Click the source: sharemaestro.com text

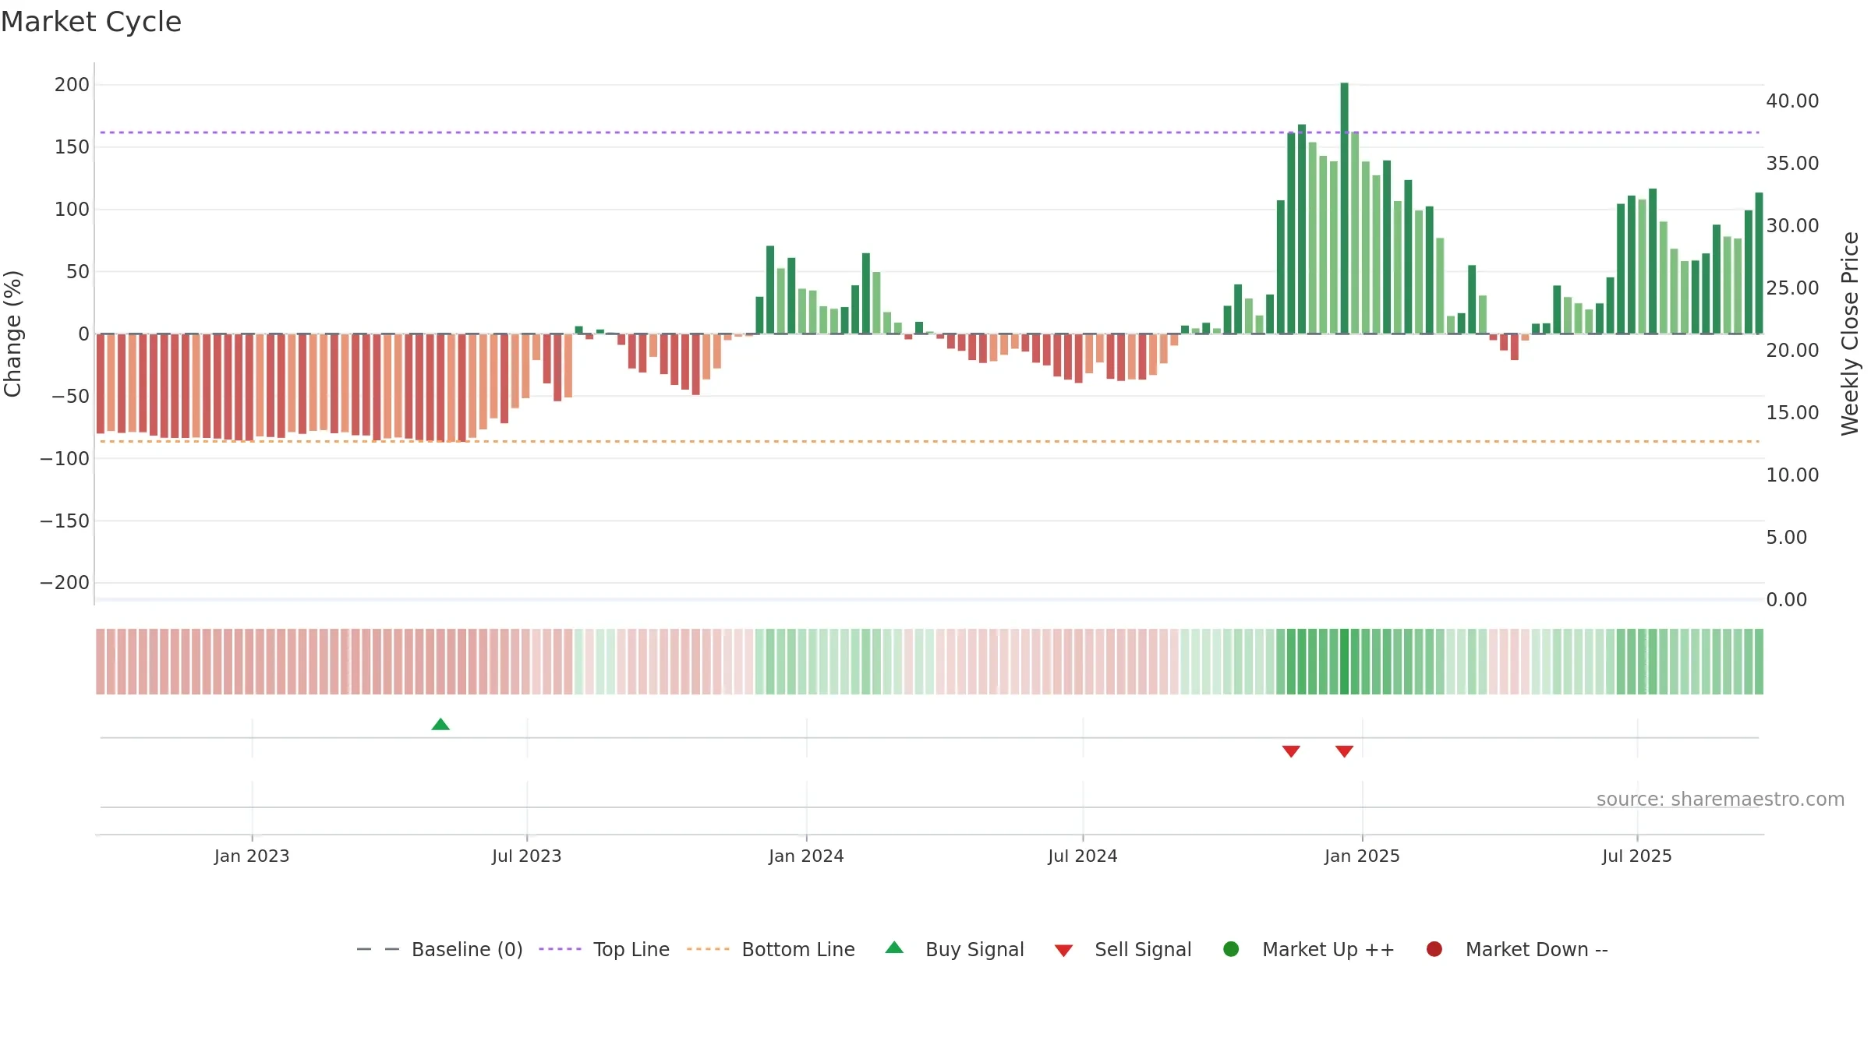[x=1721, y=799]
